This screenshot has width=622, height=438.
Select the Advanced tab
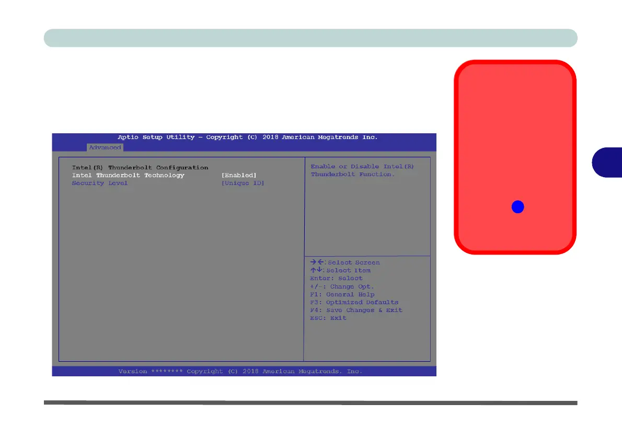click(105, 147)
